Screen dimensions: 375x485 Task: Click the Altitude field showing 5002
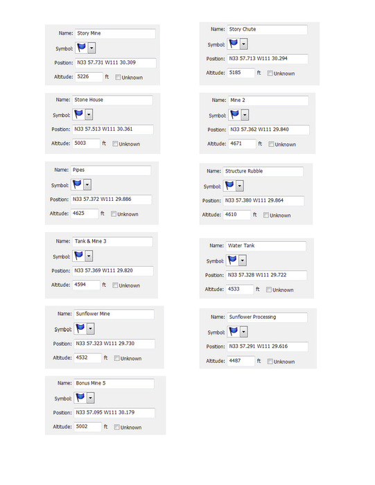point(87,427)
